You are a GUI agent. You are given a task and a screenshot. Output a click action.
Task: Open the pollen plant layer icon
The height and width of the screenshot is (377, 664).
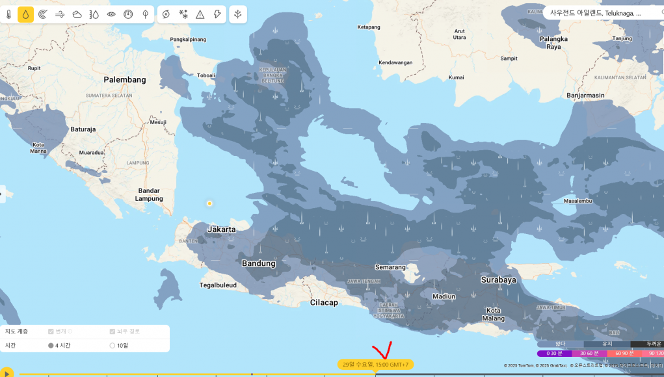[238, 14]
